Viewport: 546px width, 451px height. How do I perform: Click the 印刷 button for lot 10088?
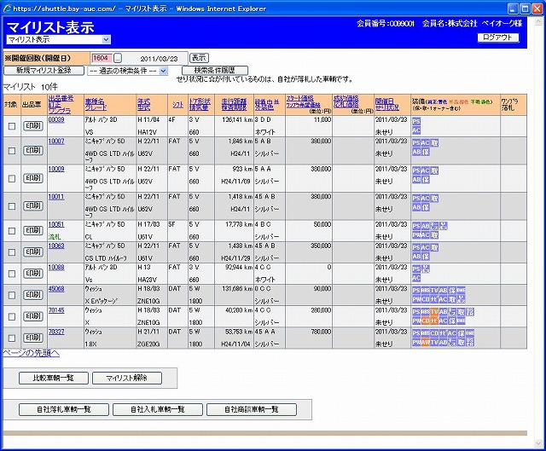[33, 273]
